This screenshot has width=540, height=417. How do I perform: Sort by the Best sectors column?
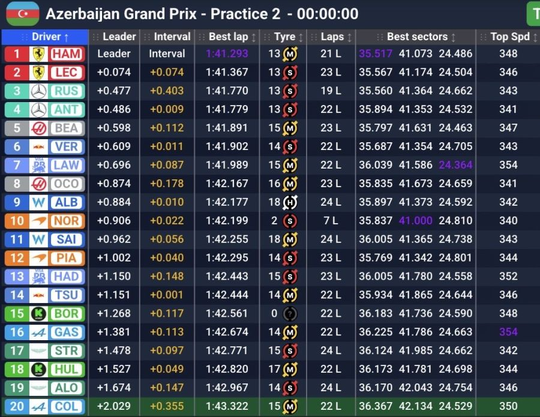click(417, 37)
